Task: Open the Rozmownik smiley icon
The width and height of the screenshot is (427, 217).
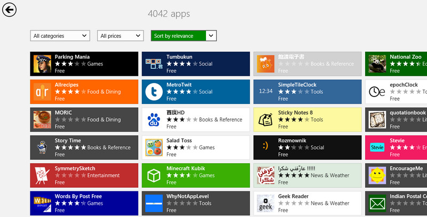Action: click(x=265, y=148)
